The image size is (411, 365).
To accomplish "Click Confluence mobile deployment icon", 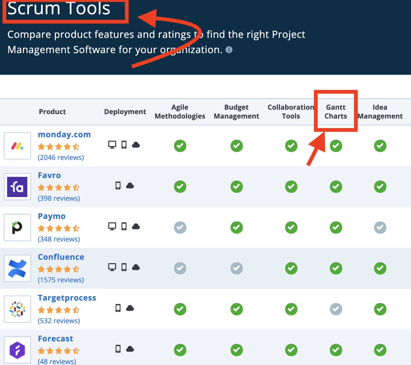I will point(124,267).
